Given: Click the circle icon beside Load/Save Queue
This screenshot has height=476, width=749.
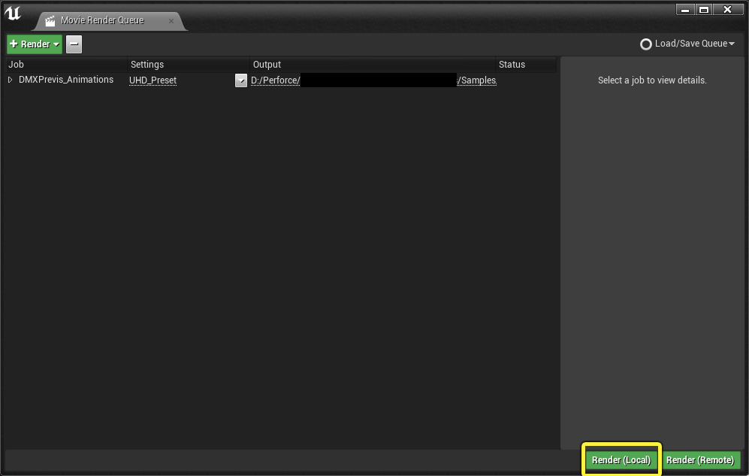Looking at the screenshot, I should [646, 44].
